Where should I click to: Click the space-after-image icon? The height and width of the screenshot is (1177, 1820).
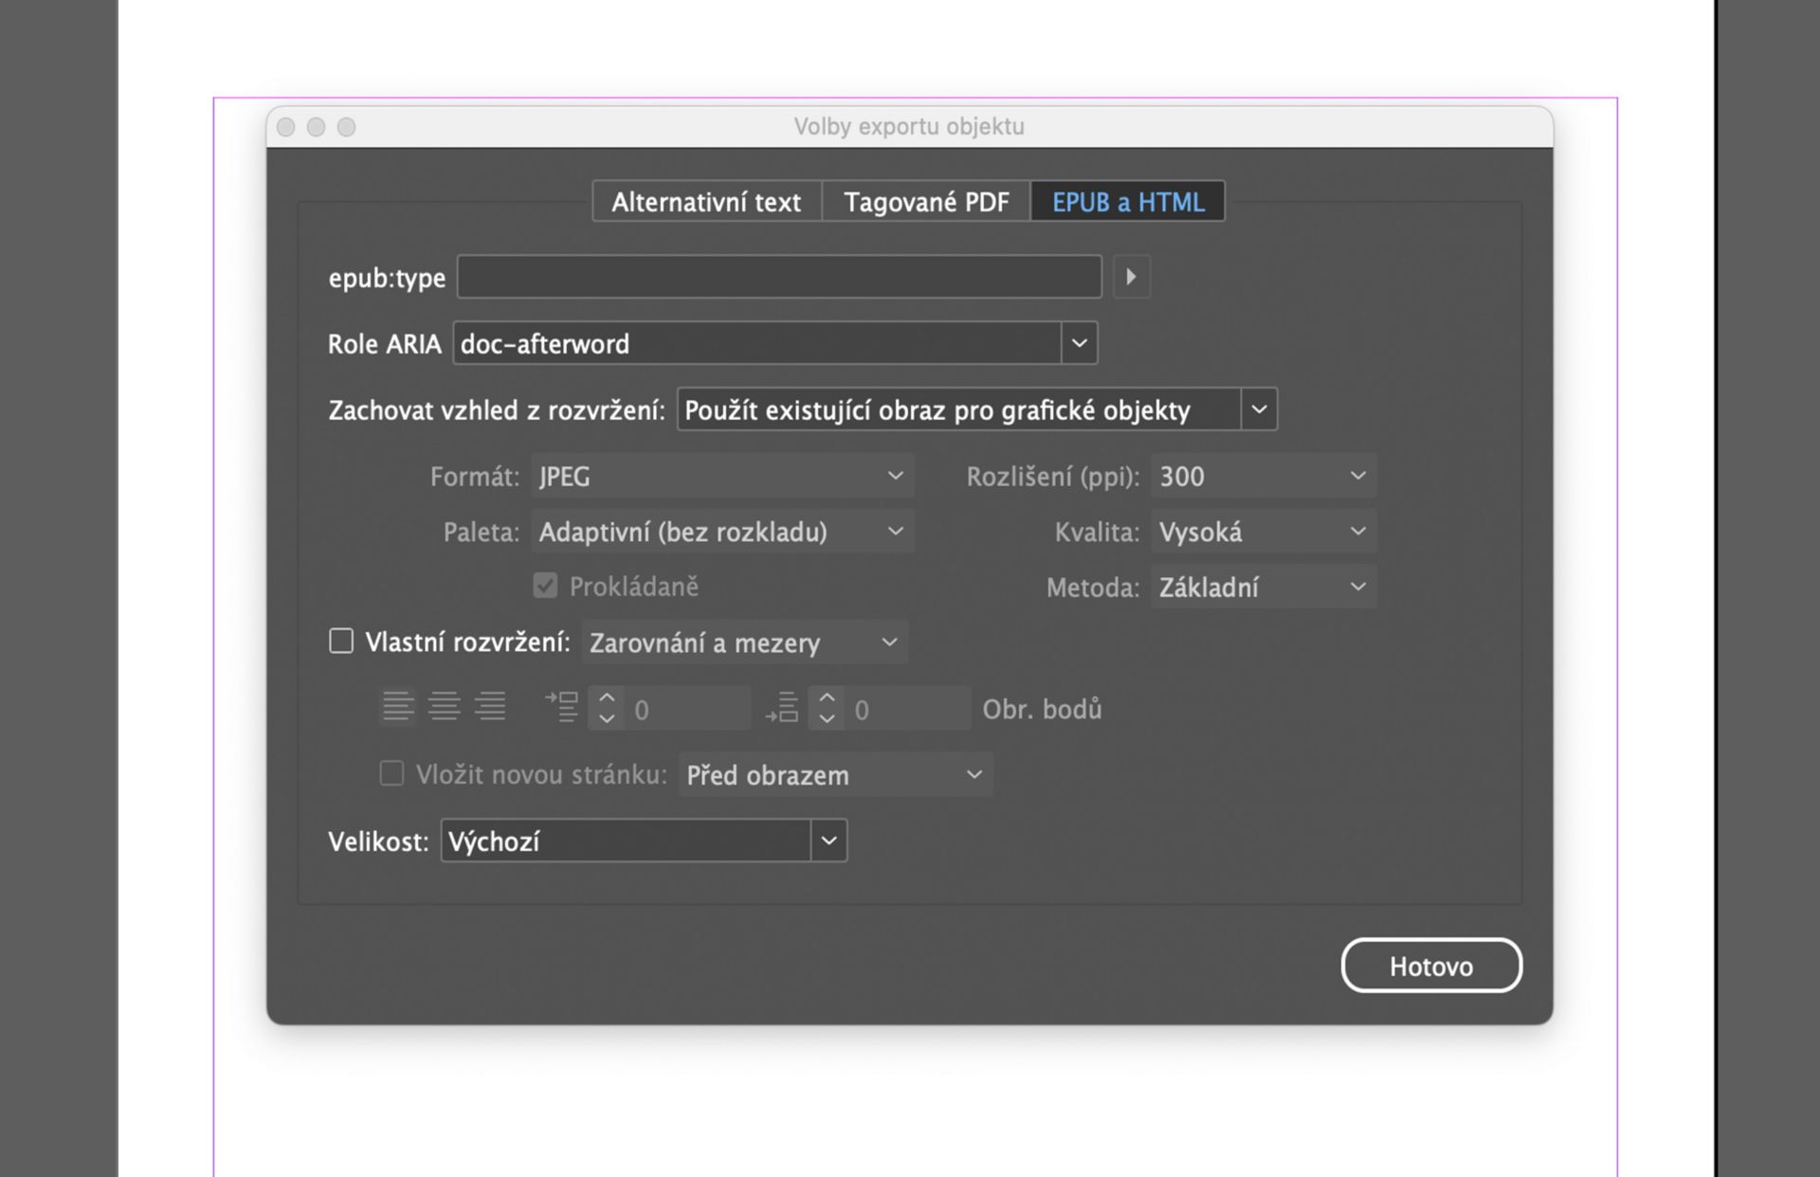click(x=782, y=705)
